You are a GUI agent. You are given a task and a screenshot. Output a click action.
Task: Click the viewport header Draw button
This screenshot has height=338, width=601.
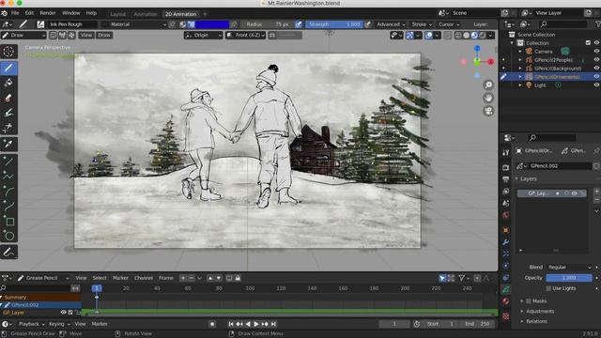(x=104, y=36)
